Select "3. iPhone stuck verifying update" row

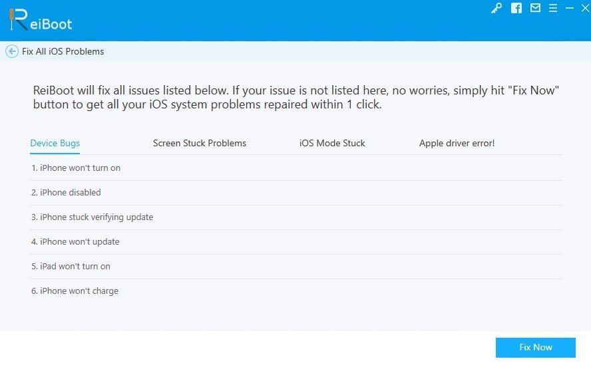296,217
